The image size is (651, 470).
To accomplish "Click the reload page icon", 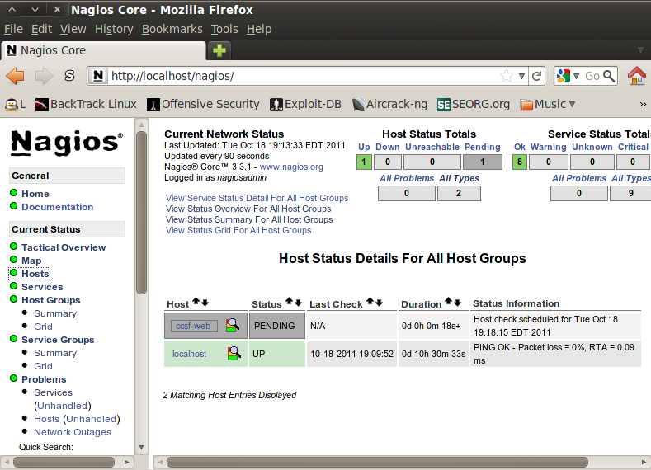I will coord(537,76).
